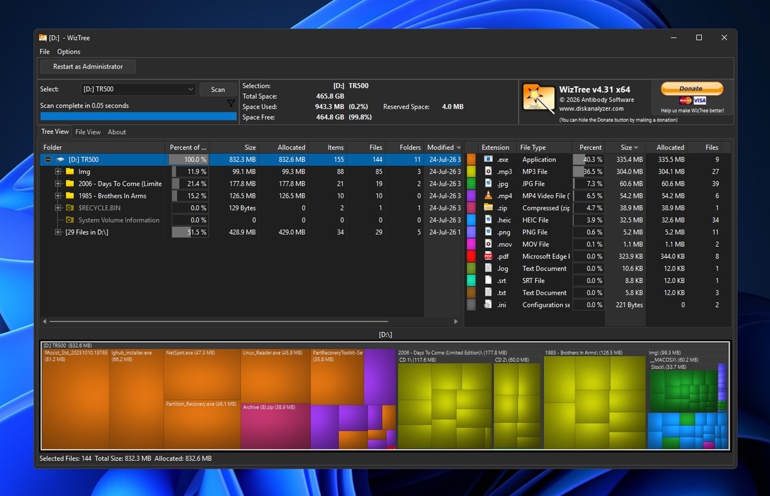
Task: Click the red PDF icon for .pdf
Action: point(488,257)
